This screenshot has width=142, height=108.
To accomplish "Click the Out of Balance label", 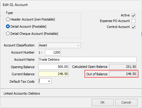I will pyautogui.click(x=97, y=74).
